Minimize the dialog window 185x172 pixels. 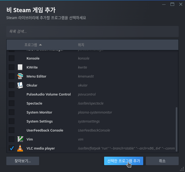164,4
